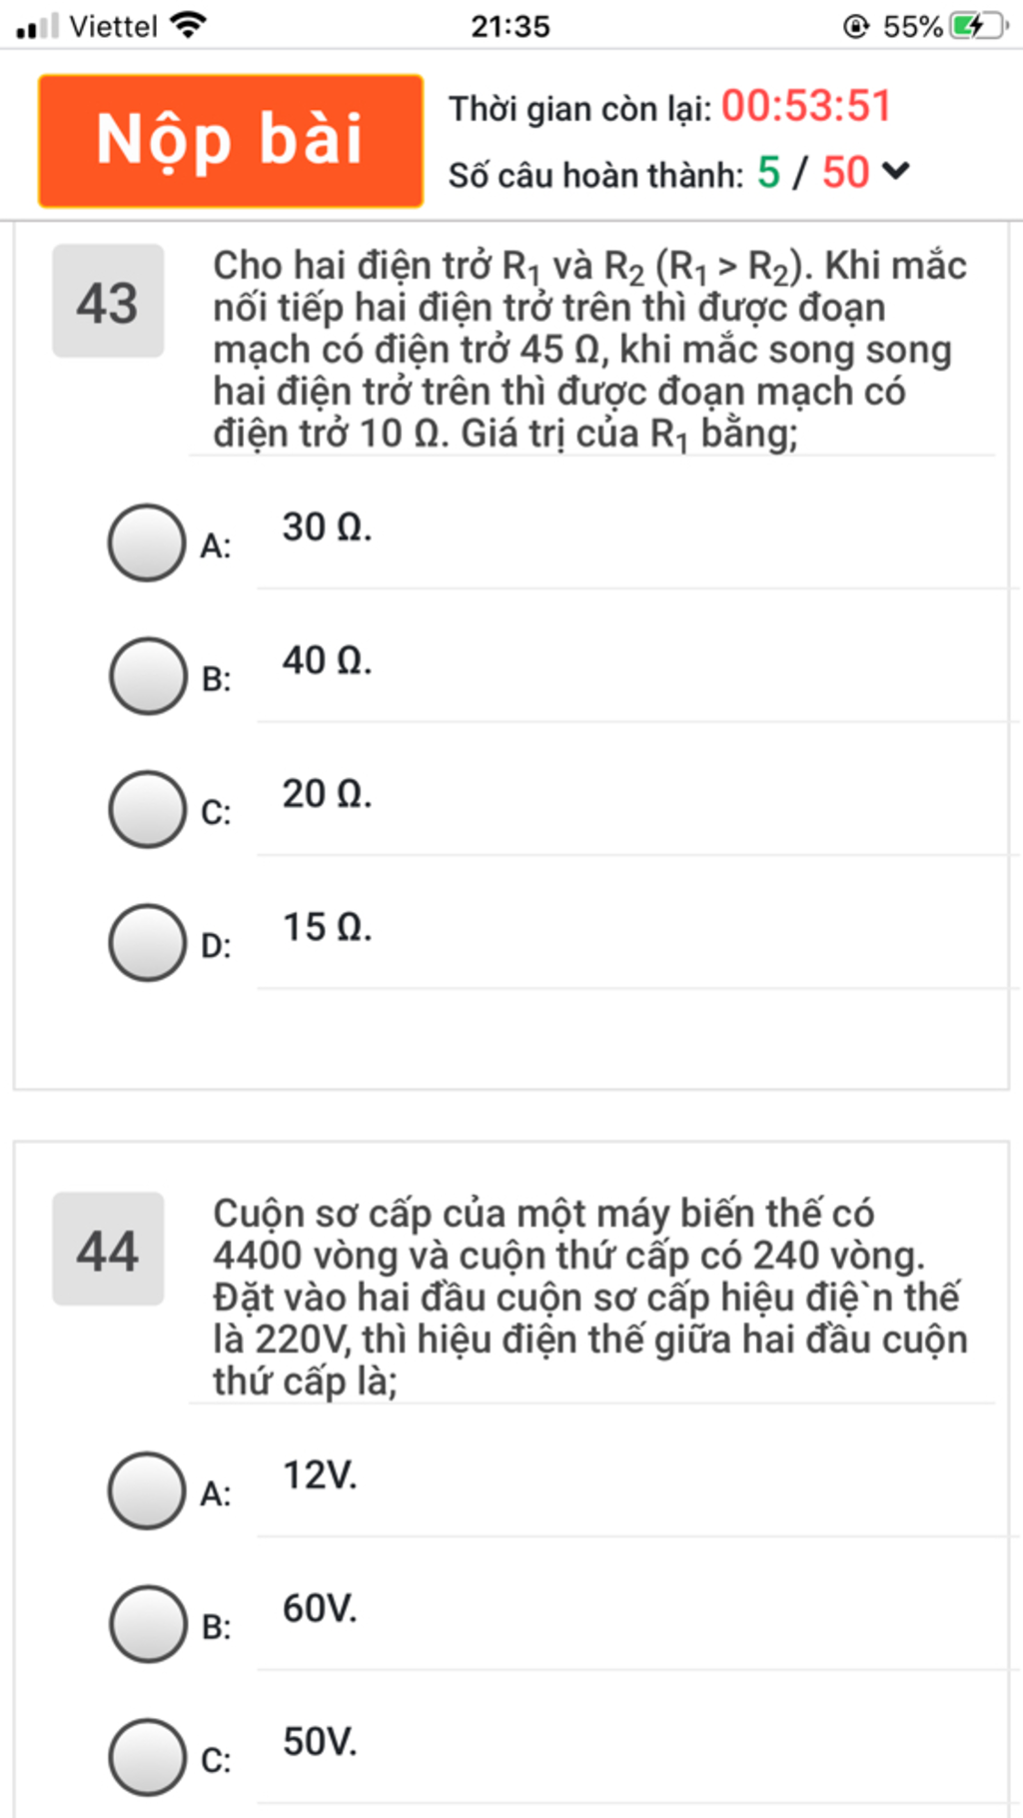Tap the remaining time countdown 00:53:51
Image resolution: width=1023 pixels, height=1818 pixels.
[x=806, y=106]
